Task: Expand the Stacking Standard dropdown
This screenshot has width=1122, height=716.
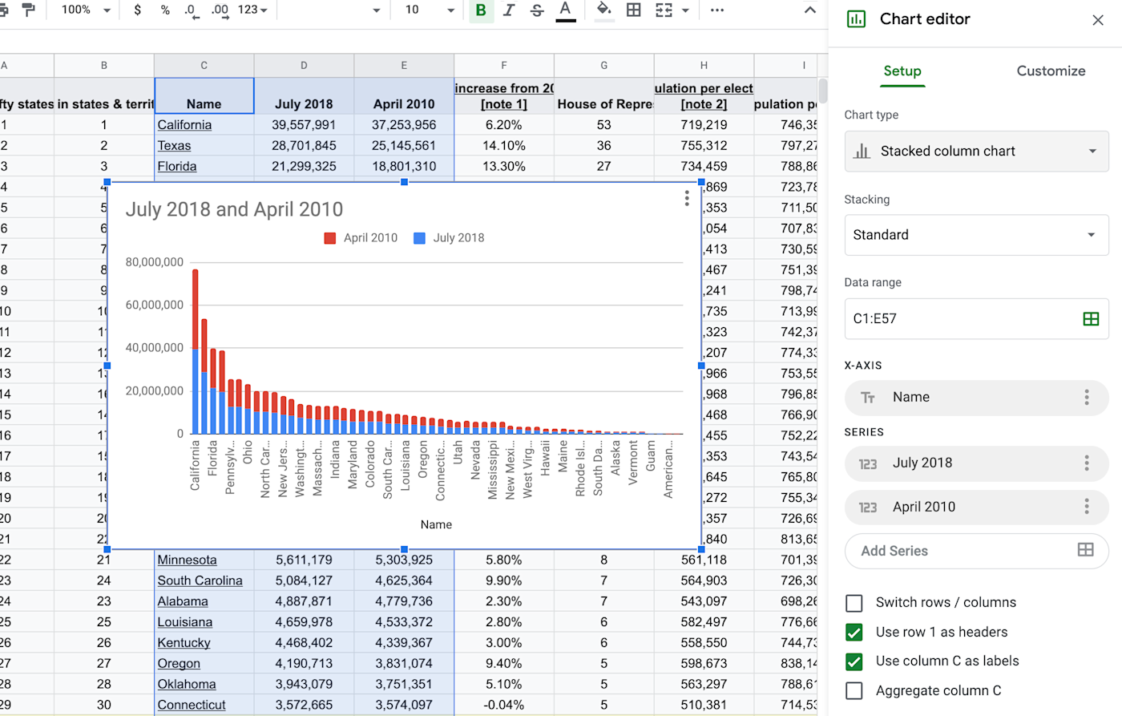Action: (x=976, y=235)
